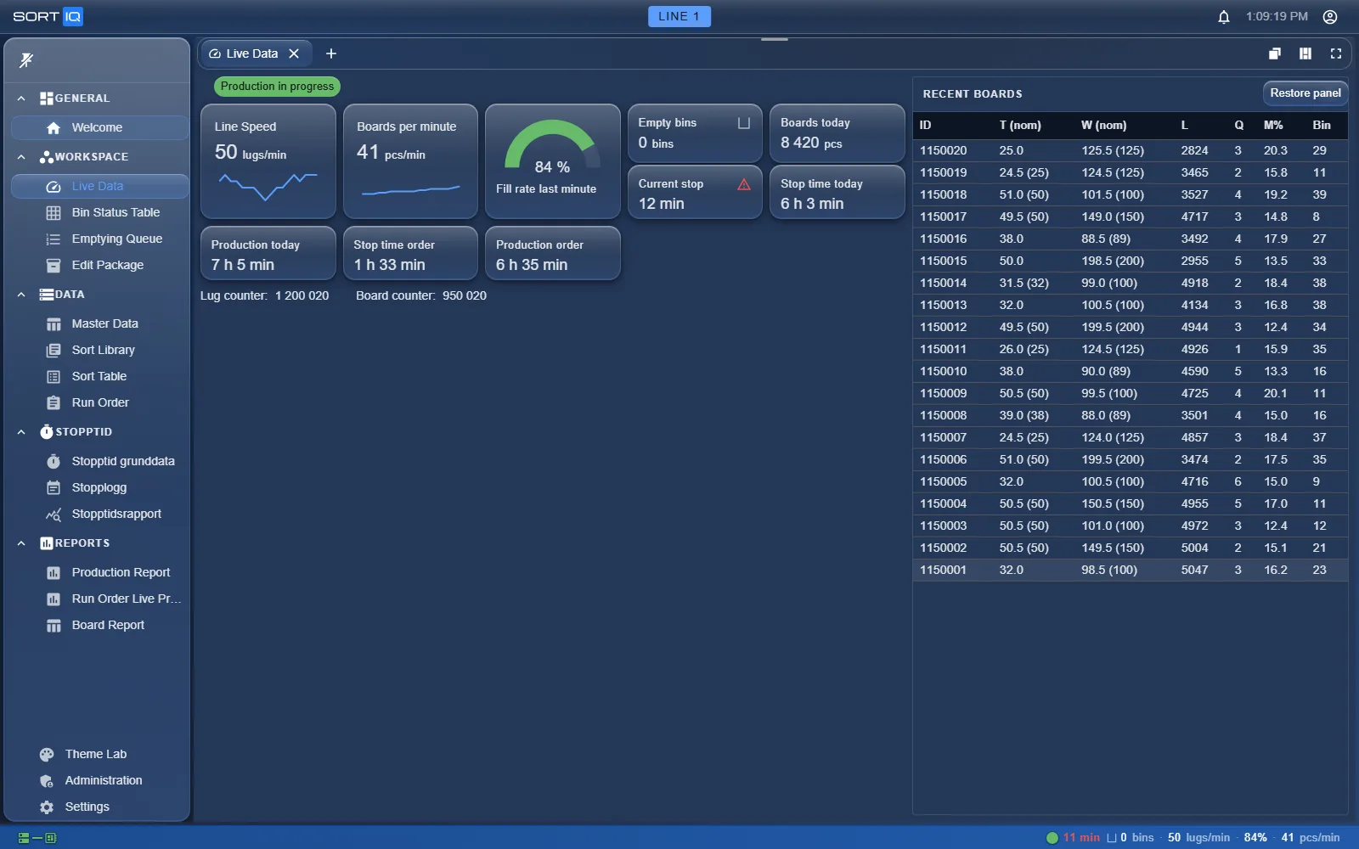The height and width of the screenshot is (849, 1359).
Task: Click the green status dot in status bar
Action: click(1052, 838)
